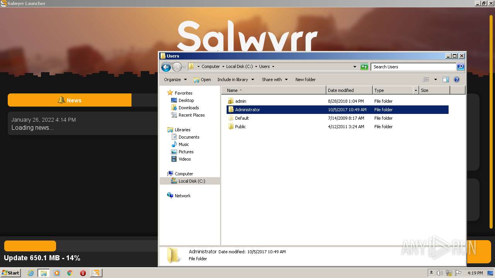Click the Change your view icon
Image resolution: width=495 pixels, height=278 pixels.
(x=426, y=80)
